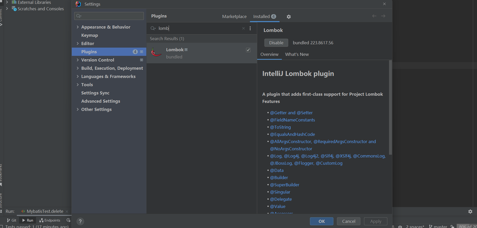
Task: Click the lock icon in the status bar
Action: click(452, 227)
